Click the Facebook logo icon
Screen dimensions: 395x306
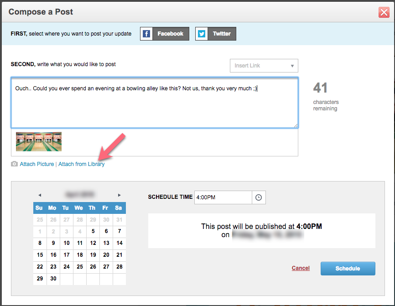146,34
